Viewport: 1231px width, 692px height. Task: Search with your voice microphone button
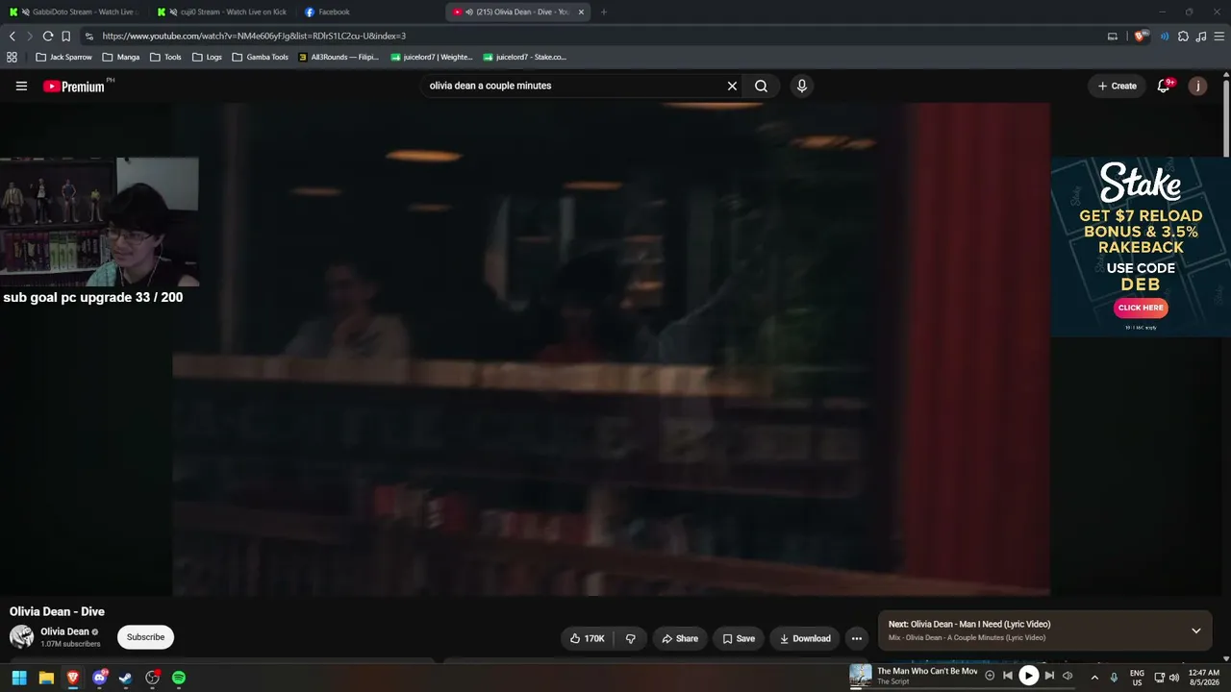click(x=802, y=86)
